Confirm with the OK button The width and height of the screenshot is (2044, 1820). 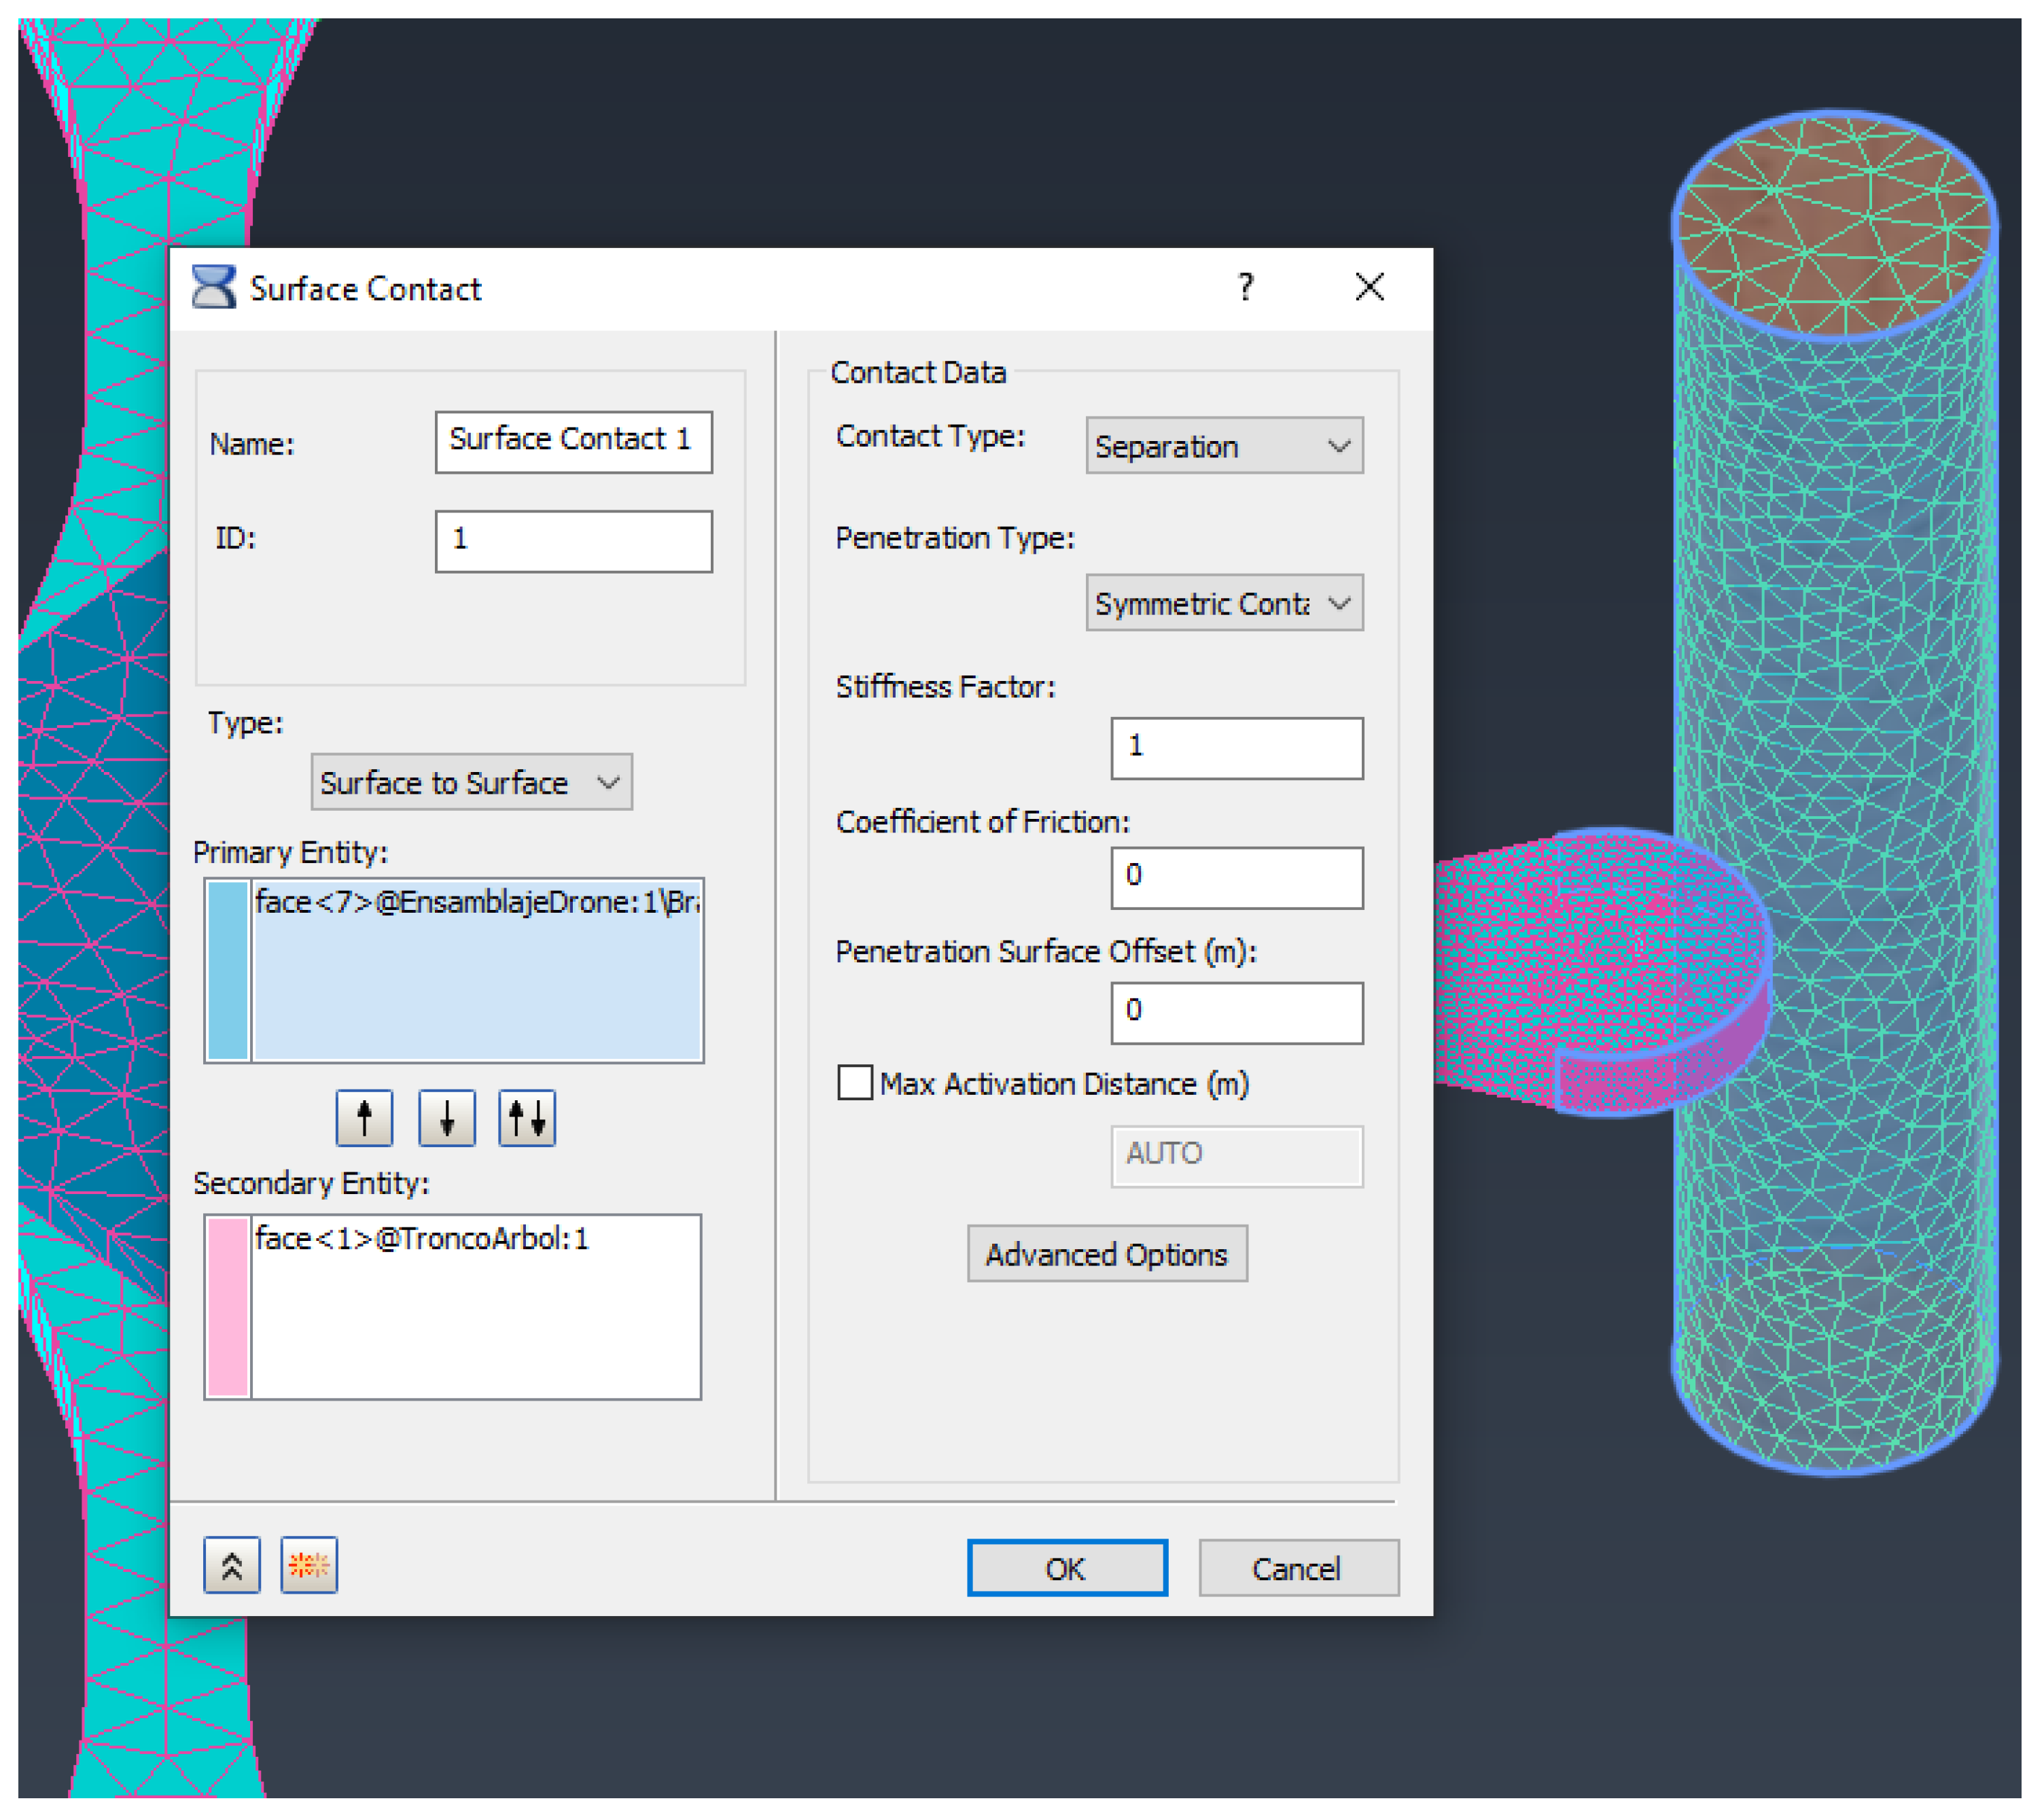[1067, 1568]
